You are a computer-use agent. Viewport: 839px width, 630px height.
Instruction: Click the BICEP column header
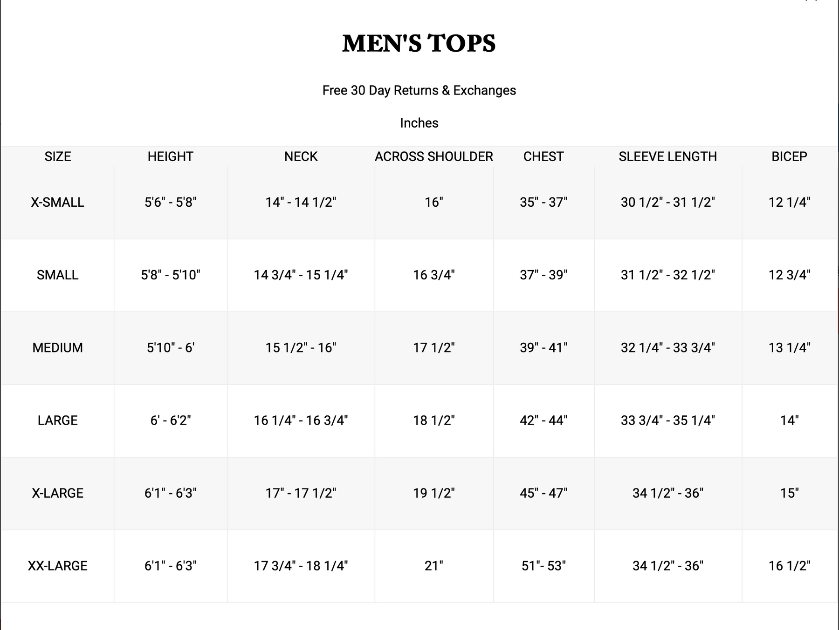789,156
